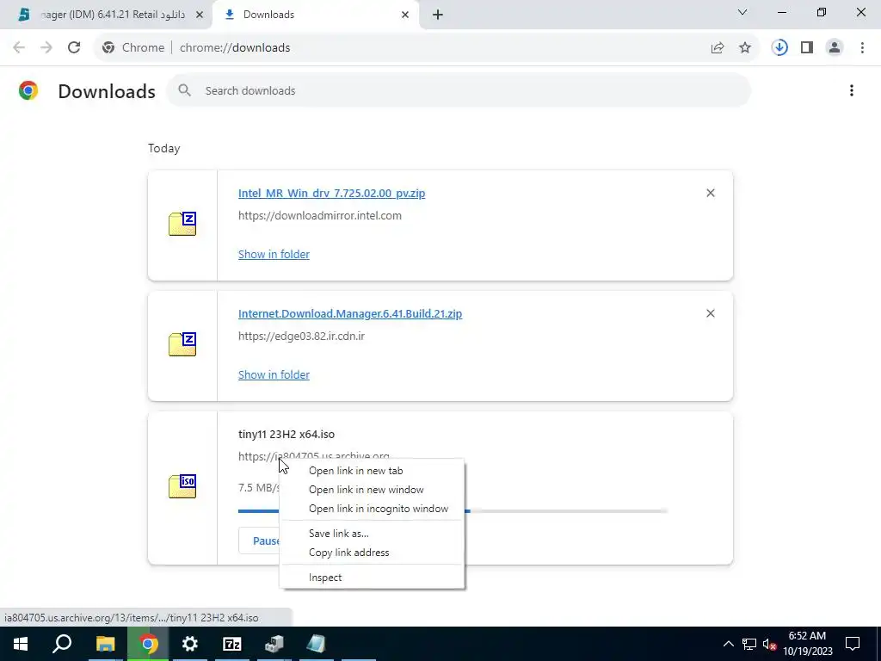Open the installer app icon next to 7-Zip
881x661 pixels.
click(x=274, y=644)
